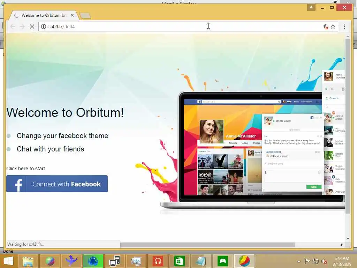Viewport: 357px width, 268px height.
Task: Open the browser three-dot menu
Action: (344, 27)
